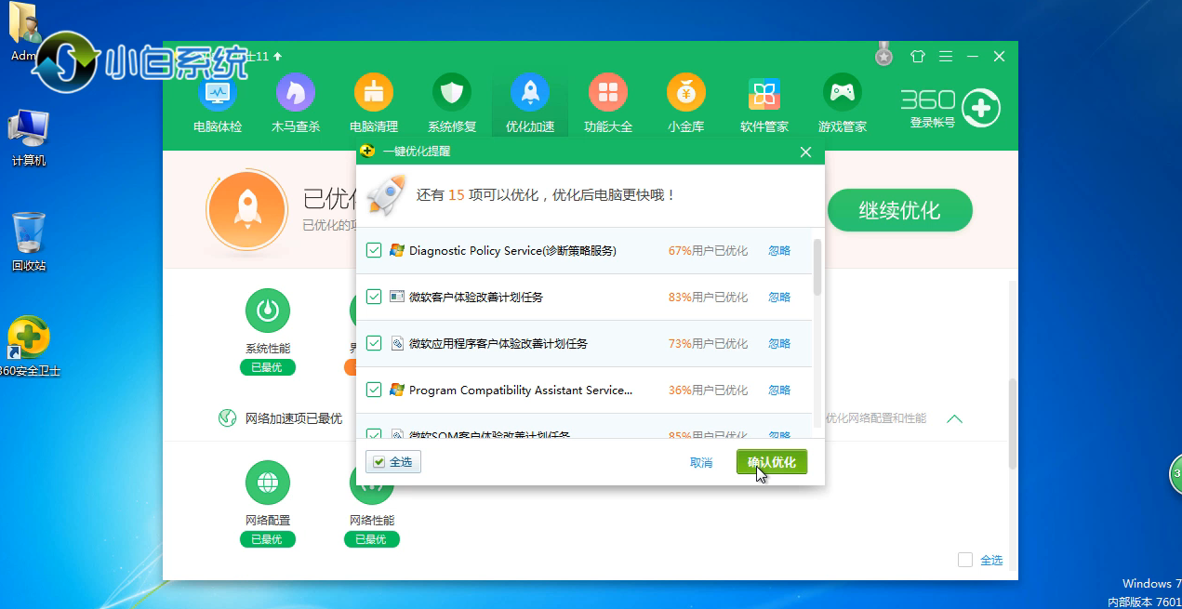Image resolution: width=1182 pixels, height=609 pixels.
Task: Click 取消 to cancel optimization
Action: tap(701, 462)
